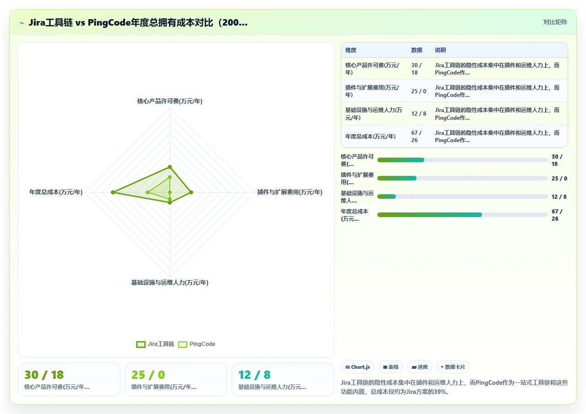Click the 基础设施与运维人力 progress bar

tap(462, 196)
